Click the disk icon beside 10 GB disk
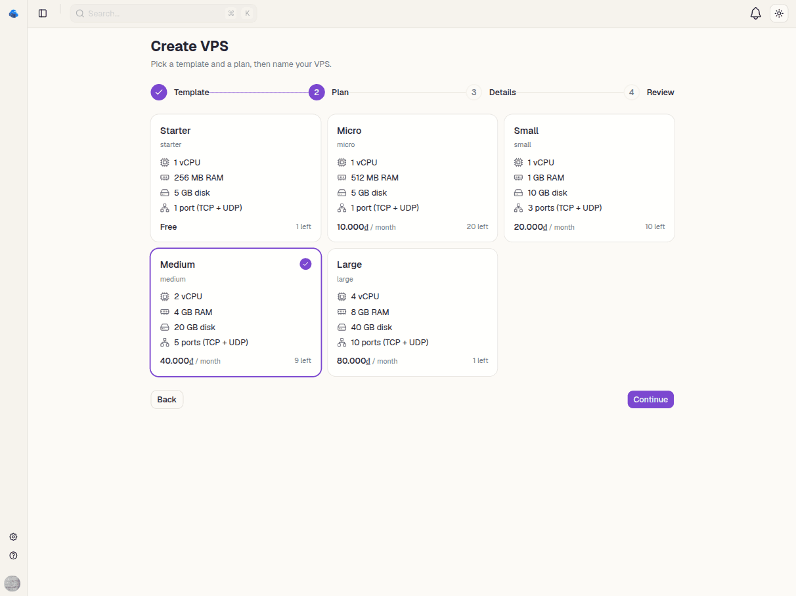 [518, 193]
